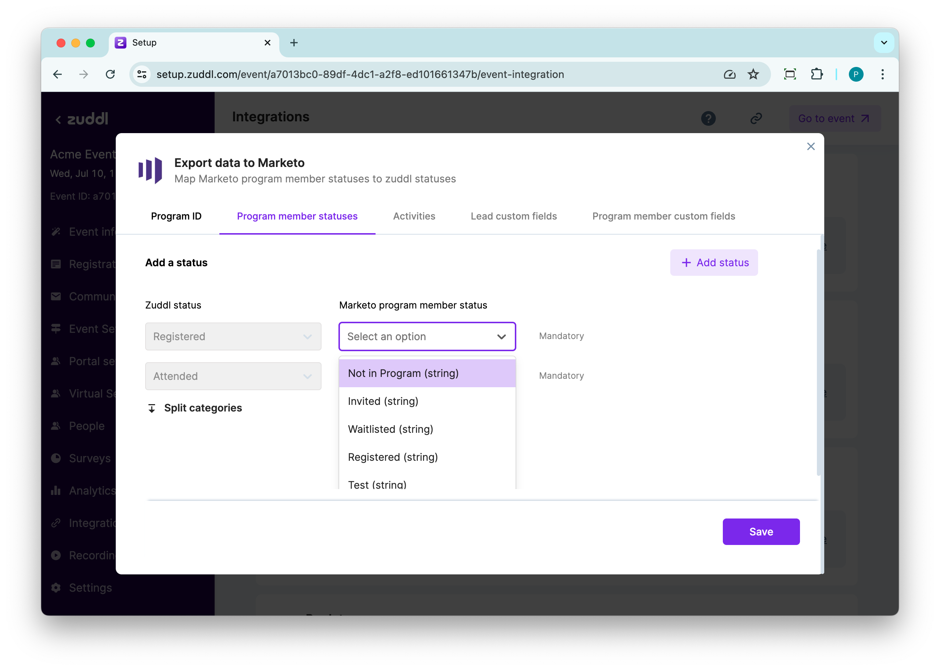Open the Lead custom fields tab

(x=513, y=216)
